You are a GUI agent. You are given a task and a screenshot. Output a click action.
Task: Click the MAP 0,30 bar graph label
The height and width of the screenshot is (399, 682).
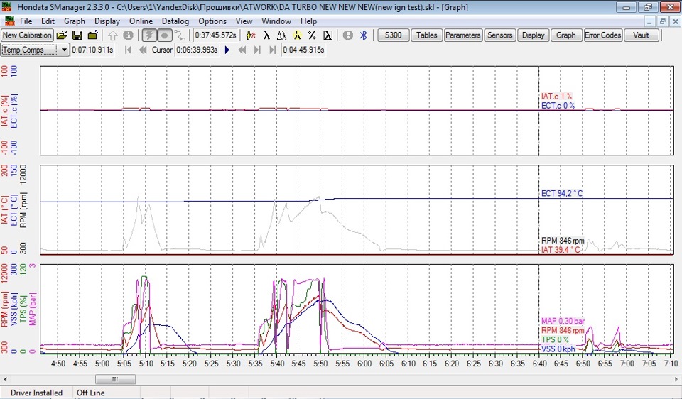pos(563,321)
